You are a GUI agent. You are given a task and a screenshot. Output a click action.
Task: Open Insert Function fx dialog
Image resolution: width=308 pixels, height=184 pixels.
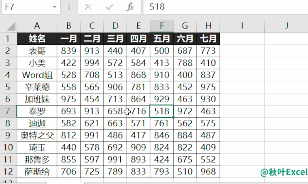130,7
